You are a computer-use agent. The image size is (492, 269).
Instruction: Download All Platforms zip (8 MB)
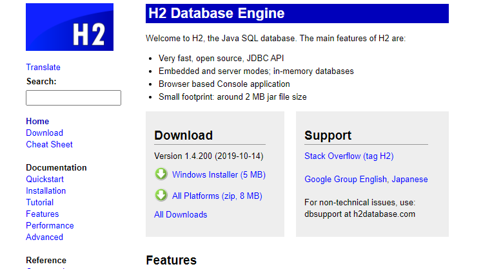(217, 196)
